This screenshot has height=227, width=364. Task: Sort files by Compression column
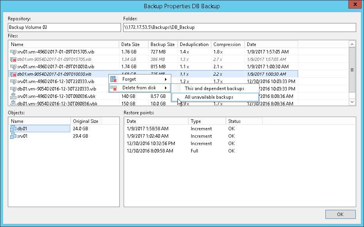tap(228, 44)
